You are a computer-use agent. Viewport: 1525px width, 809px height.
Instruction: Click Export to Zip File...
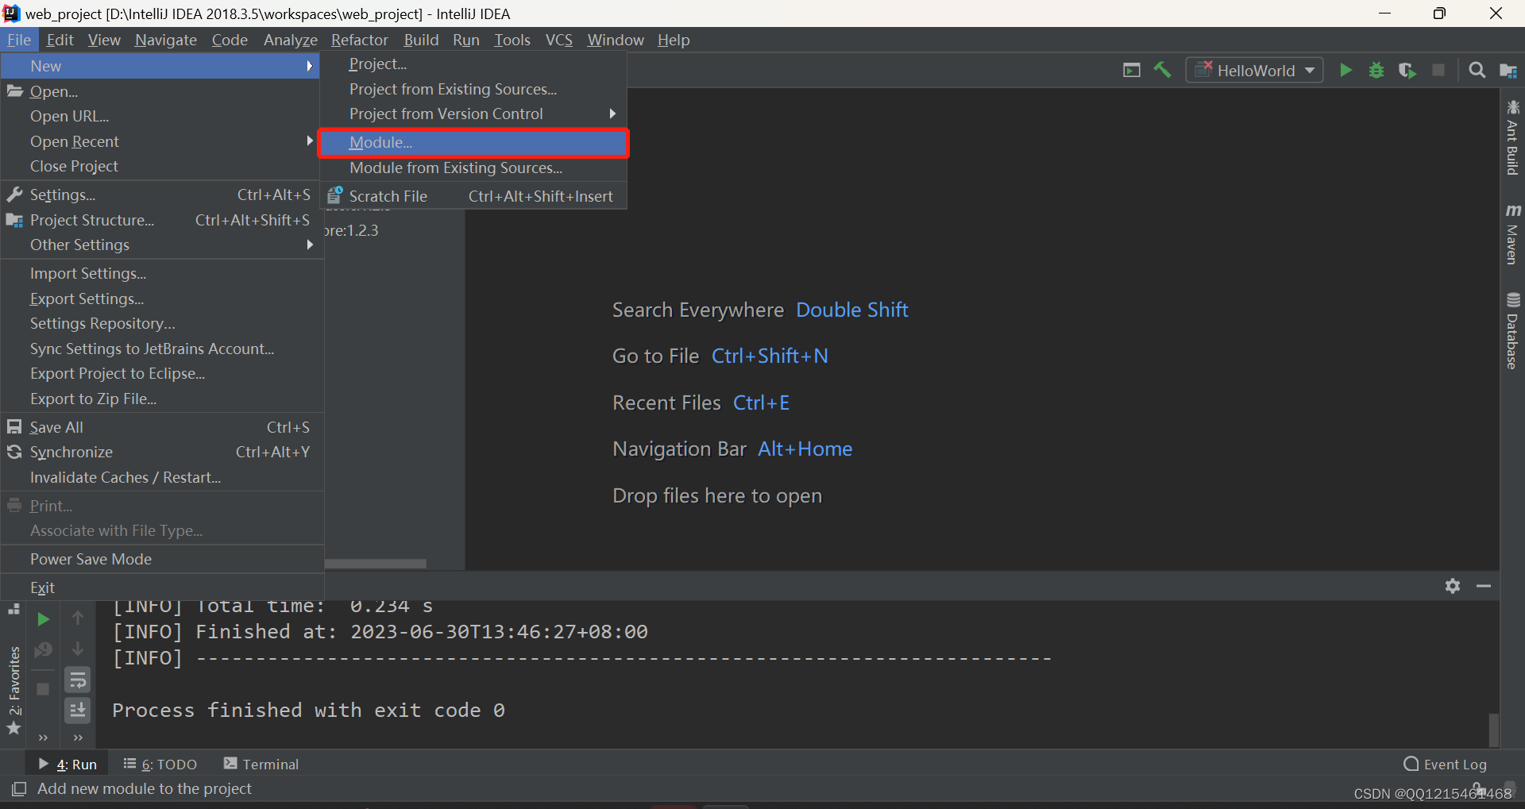162,399
